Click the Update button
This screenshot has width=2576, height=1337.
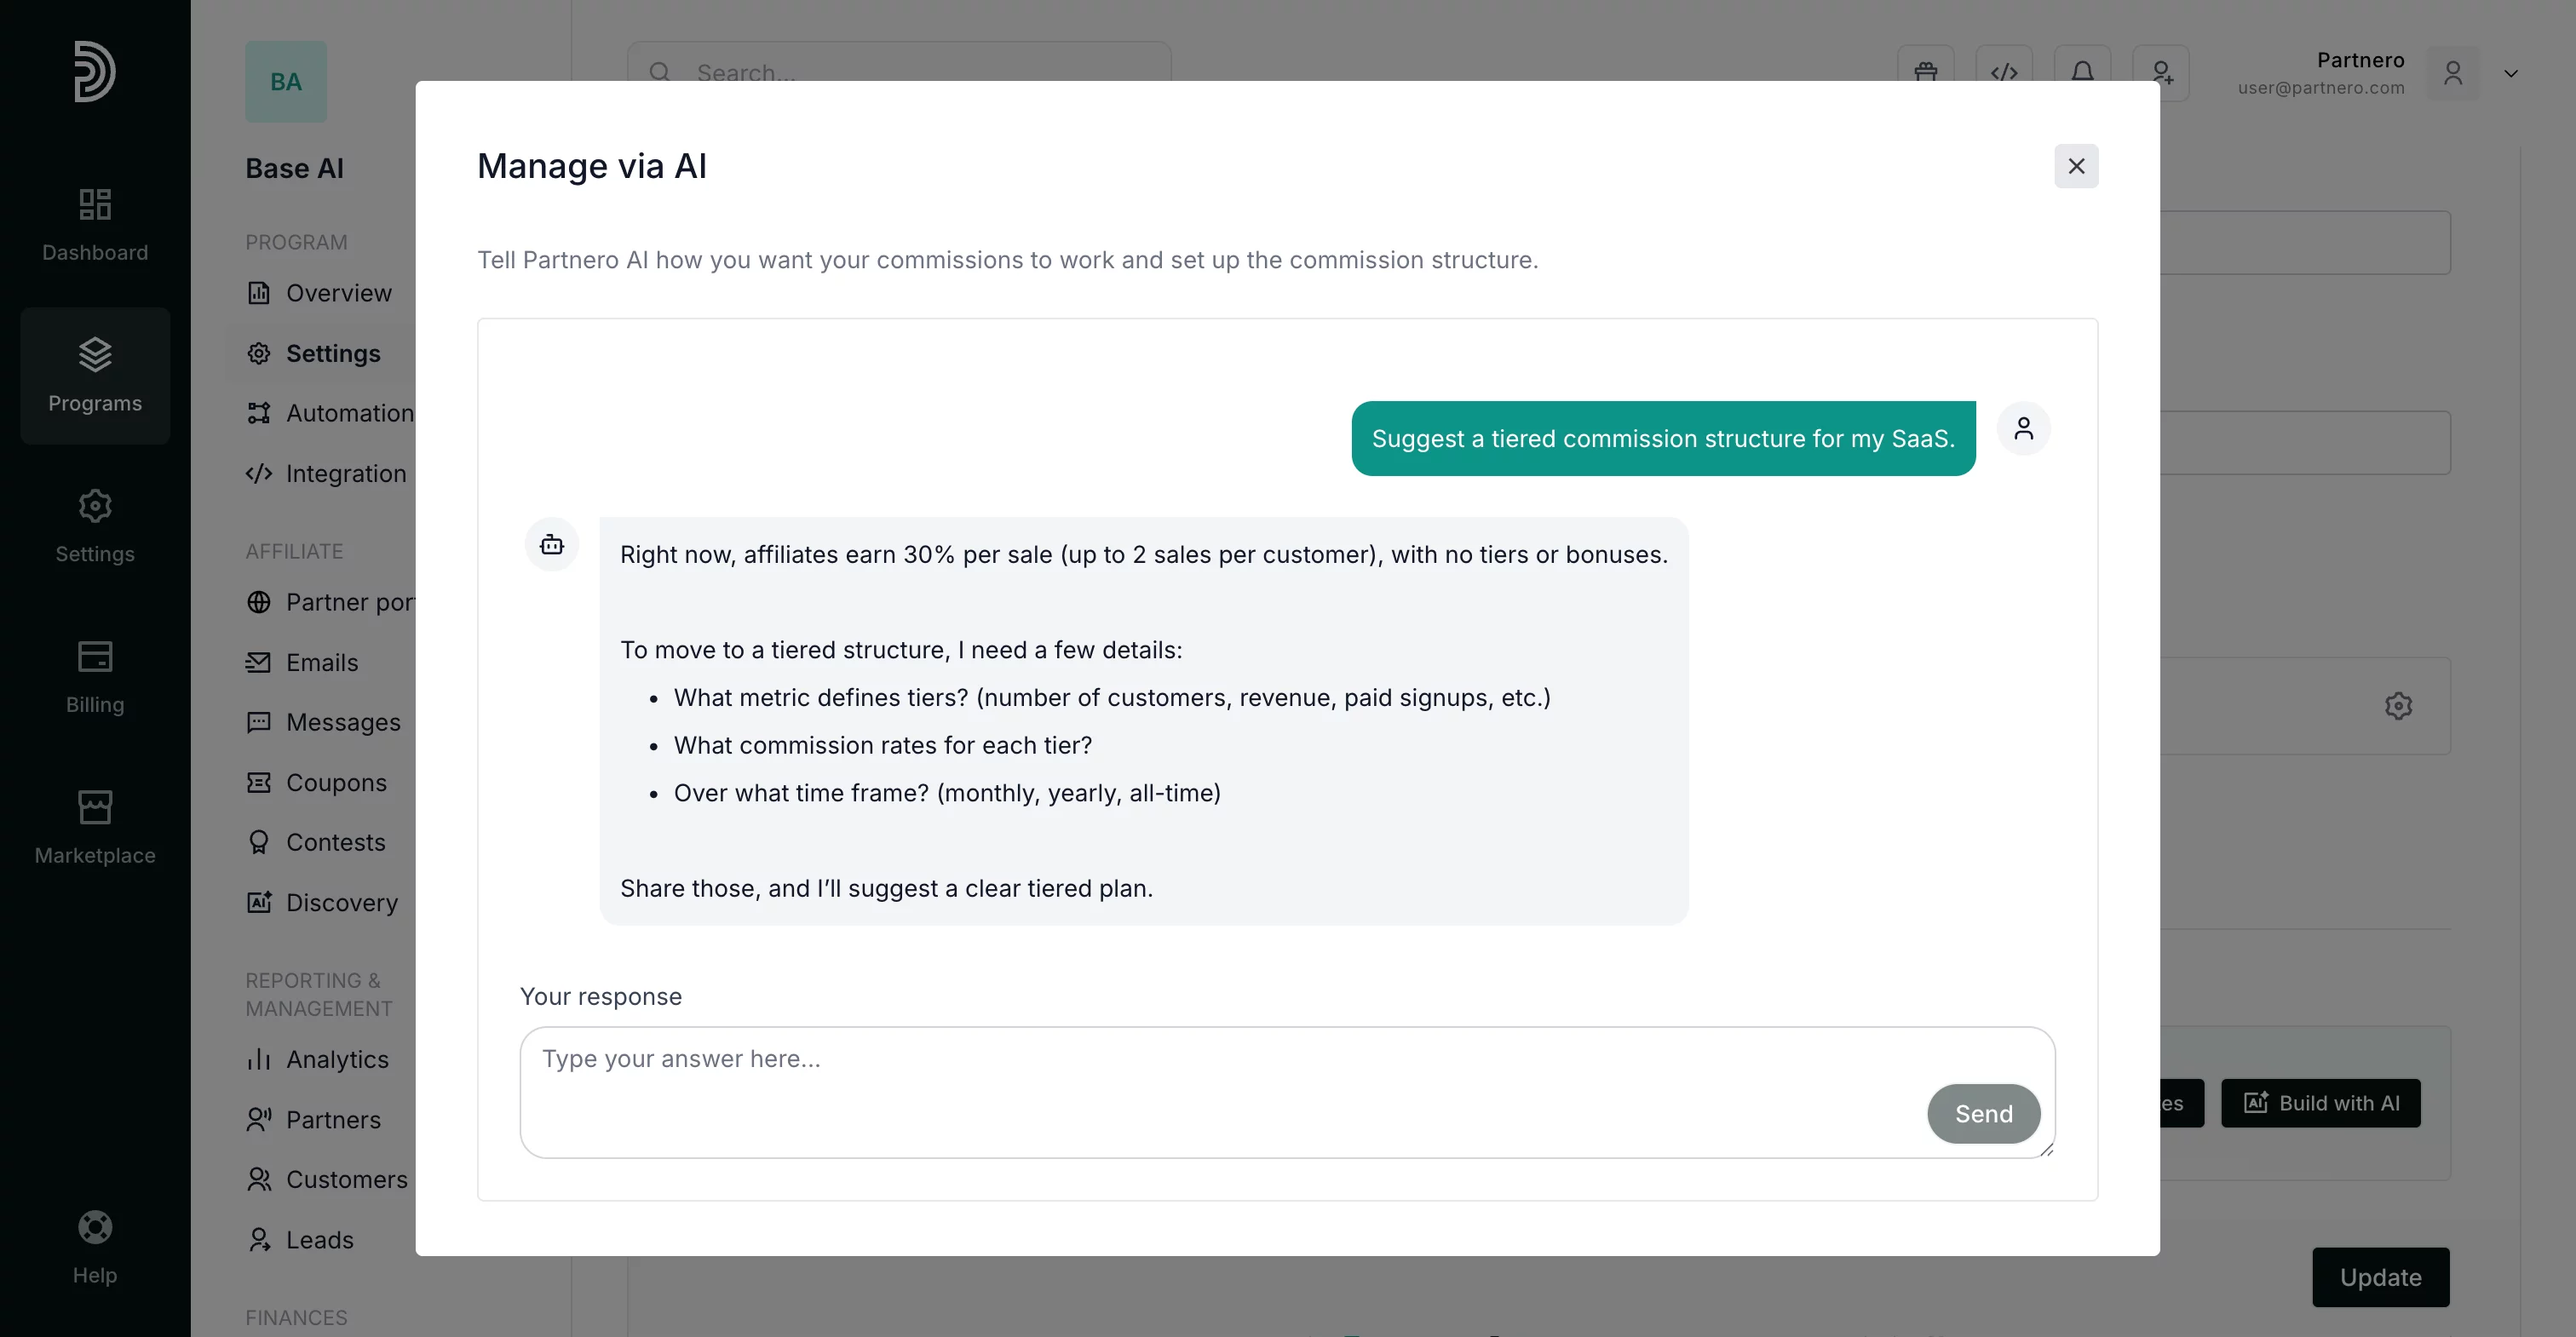(2380, 1277)
